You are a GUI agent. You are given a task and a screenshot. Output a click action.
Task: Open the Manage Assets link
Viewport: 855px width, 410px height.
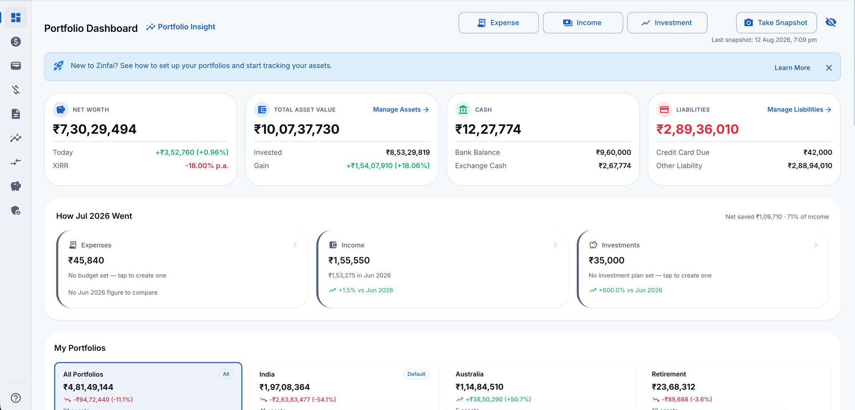(x=401, y=110)
